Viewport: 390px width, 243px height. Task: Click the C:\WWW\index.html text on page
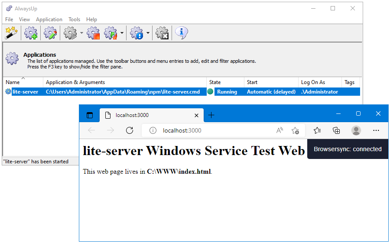pos(179,172)
